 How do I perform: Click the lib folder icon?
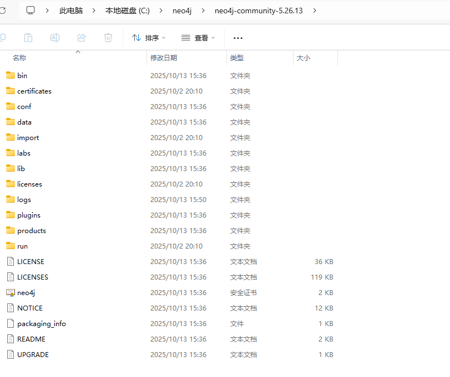pyautogui.click(x=11, y=168)
